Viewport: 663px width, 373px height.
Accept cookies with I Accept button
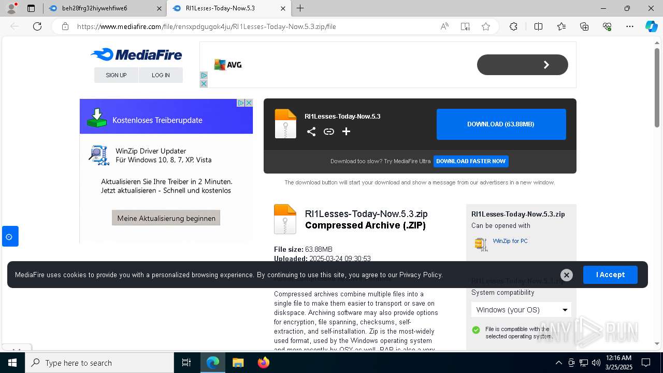tap(610, 275)
